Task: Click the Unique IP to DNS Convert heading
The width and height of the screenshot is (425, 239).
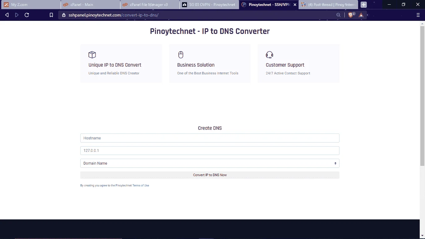Action: point(115,65)
